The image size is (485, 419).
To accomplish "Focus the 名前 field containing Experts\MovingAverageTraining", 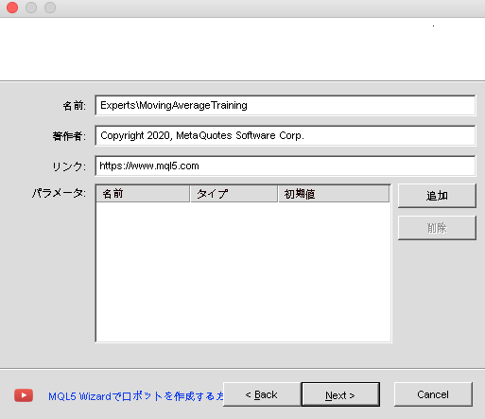I will click(286, 105).
